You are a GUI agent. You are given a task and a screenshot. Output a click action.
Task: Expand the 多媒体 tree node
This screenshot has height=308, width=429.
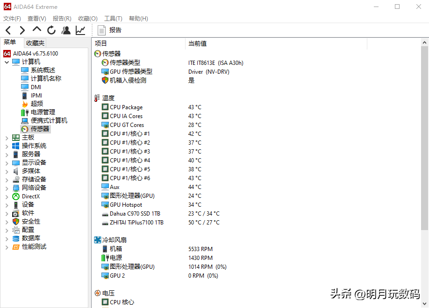coord(7,172)
